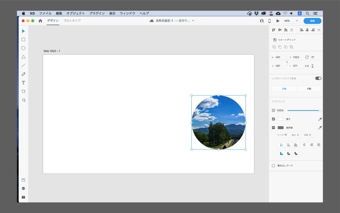The width and height of the screenshot is (340, 213).
Task: Open the 編集 menu
Action: pyautogui.click(x=59, y=13)
